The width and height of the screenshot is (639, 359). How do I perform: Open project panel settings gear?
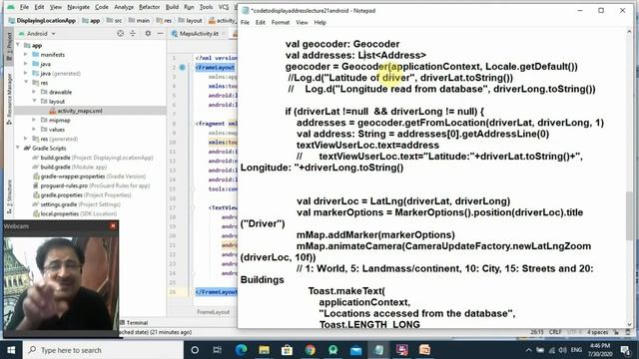click(x=148, y=33)
